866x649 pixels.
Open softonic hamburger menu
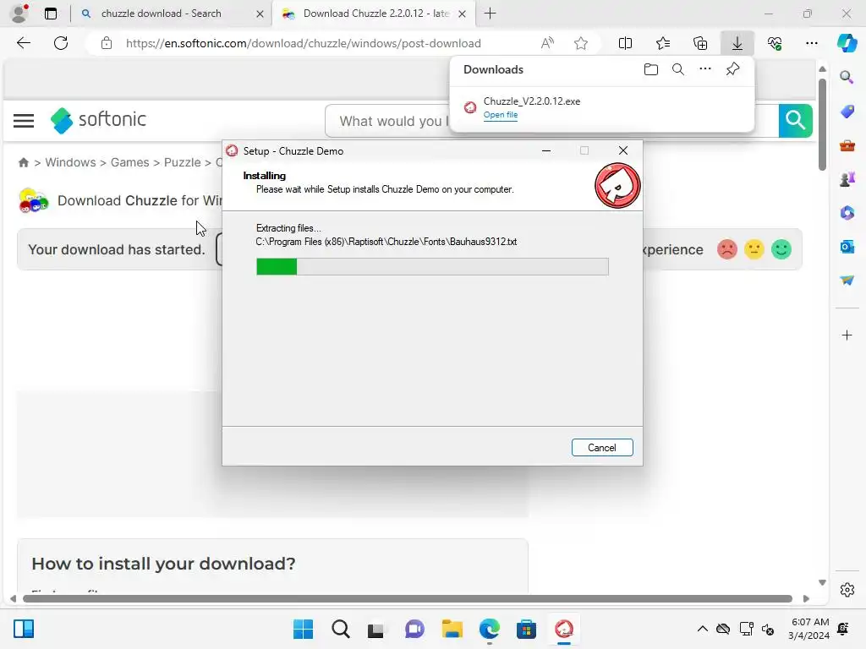pyautogui.click(x=23, y=120)
